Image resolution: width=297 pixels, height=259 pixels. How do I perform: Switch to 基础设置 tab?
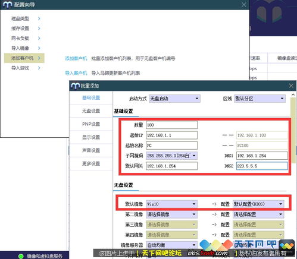[91, 98]
